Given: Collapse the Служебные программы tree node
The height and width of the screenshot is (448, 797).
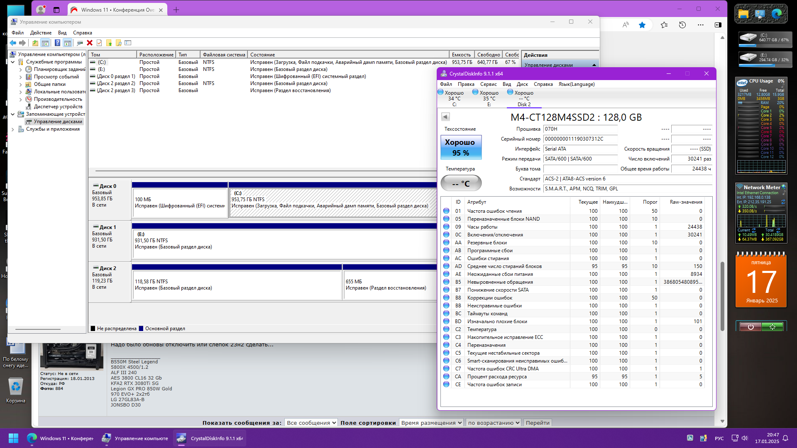Looking at the screenshot, I should pos(13,62).
